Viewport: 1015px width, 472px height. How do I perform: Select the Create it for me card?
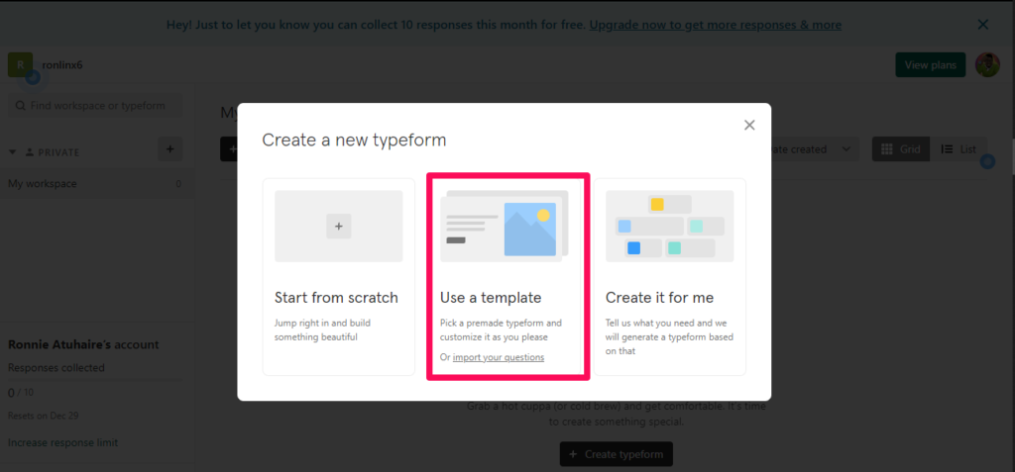point(670,277)
